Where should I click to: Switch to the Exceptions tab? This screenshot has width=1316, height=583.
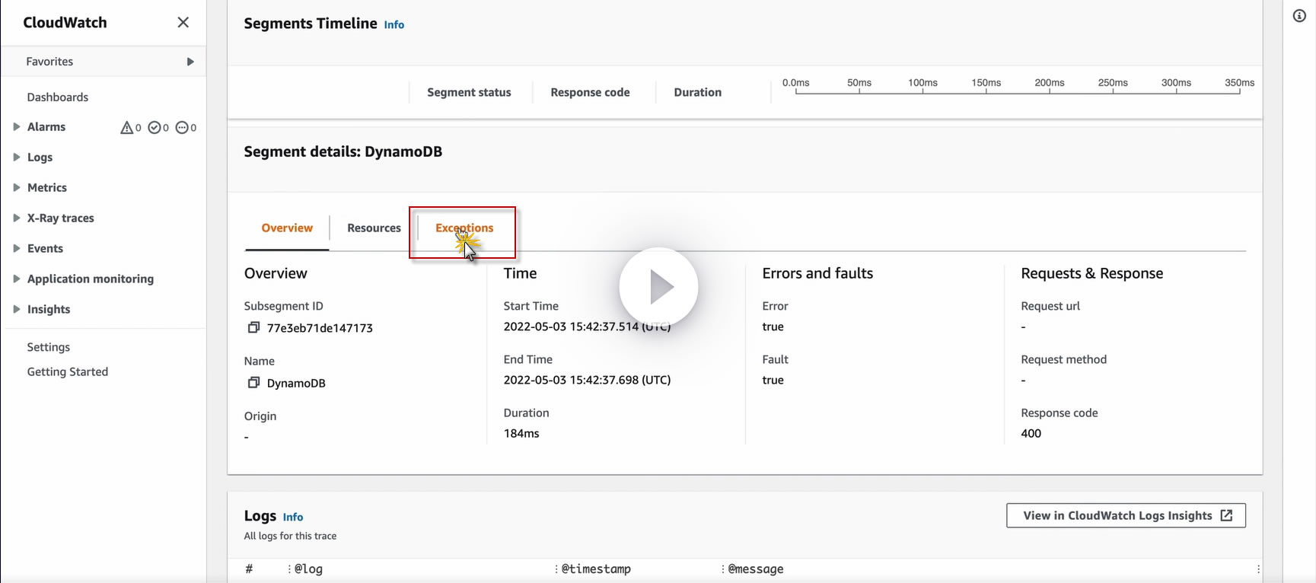coord(464,228)
